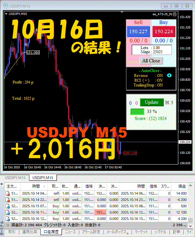Open the シグナル signals tab
195x237 pixels.
click(x=160, y=232)
